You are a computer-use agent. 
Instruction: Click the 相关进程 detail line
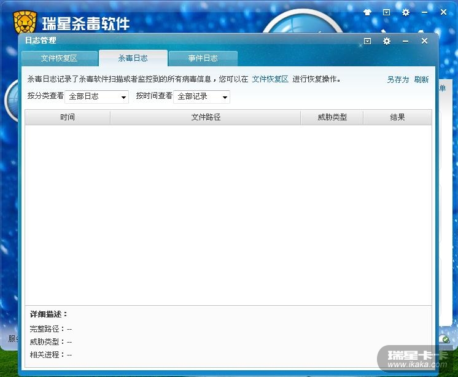(x=51, y=355)
